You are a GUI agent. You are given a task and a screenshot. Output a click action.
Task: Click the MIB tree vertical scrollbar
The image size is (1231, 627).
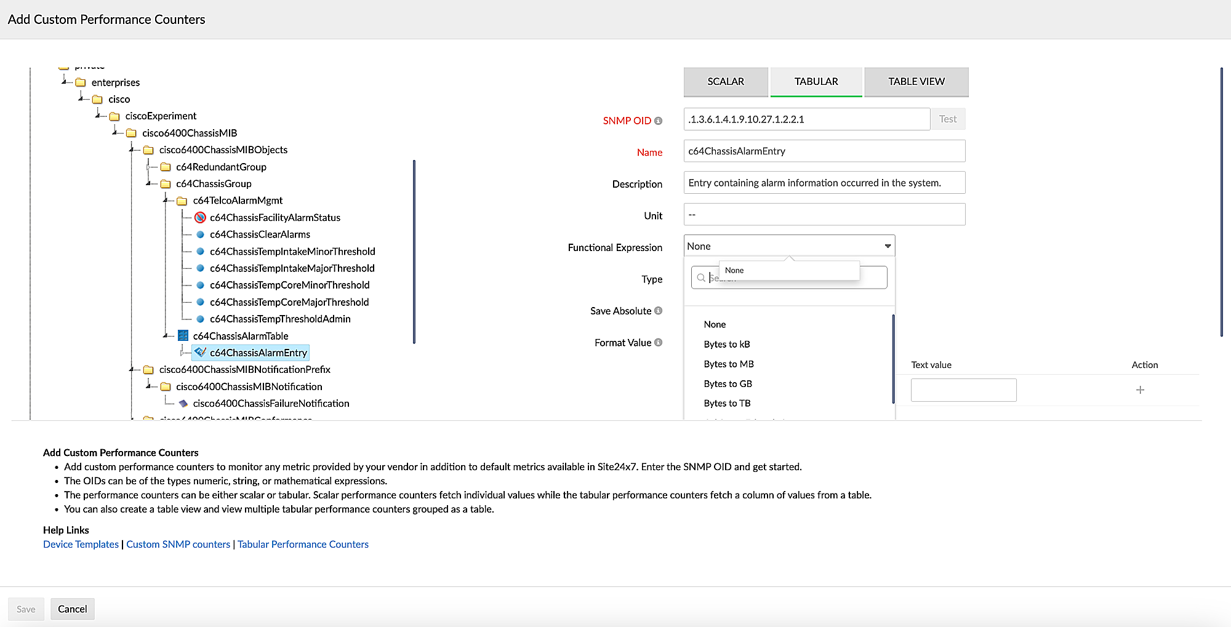point(414,252)
